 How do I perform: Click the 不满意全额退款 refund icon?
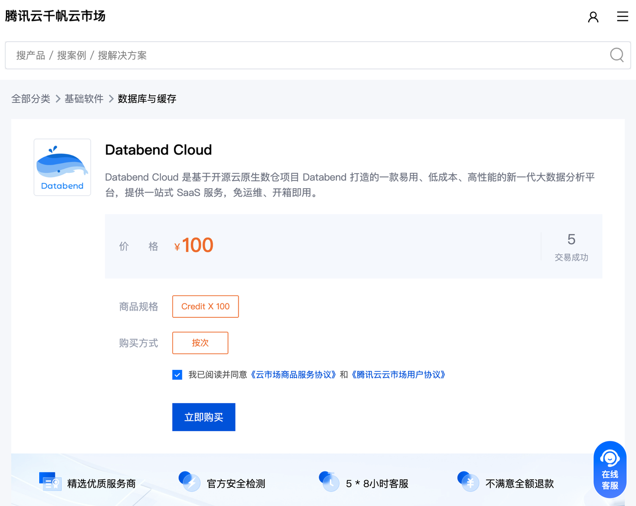click(468, 481)
